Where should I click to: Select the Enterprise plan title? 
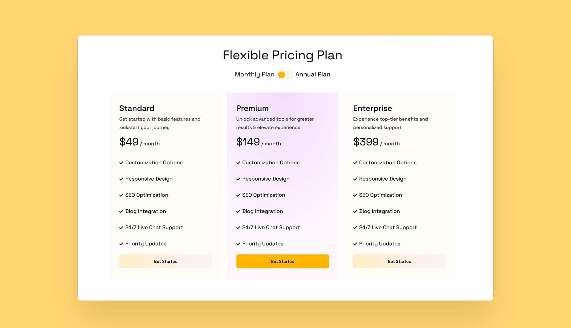(x=372, y=108)
